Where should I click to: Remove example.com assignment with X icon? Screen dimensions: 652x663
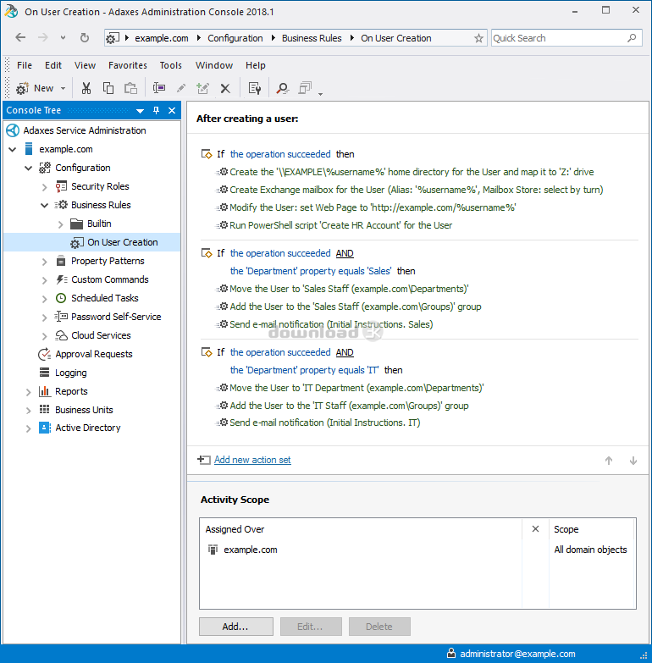click(535, 529)
